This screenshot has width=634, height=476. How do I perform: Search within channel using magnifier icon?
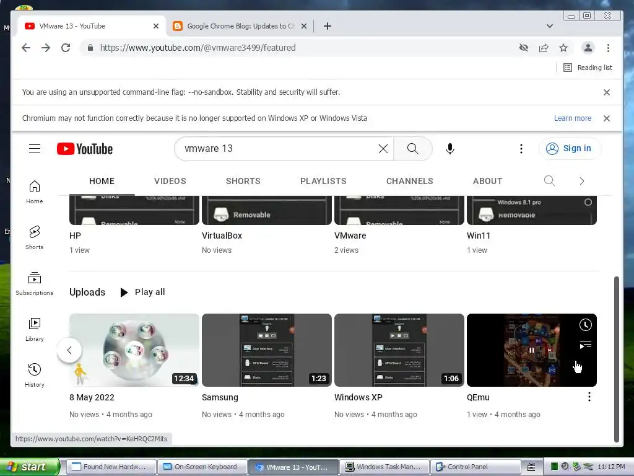pos(549,180)
